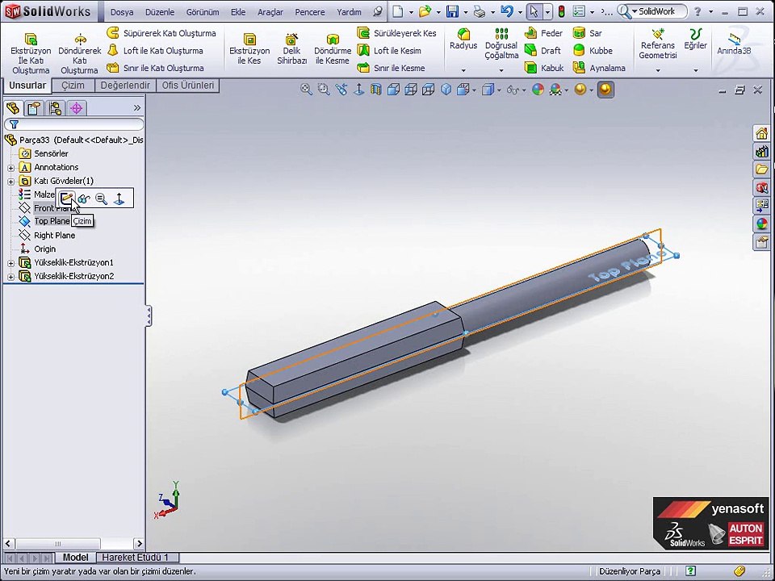Click the Anında3B tool

pos(734,42)
